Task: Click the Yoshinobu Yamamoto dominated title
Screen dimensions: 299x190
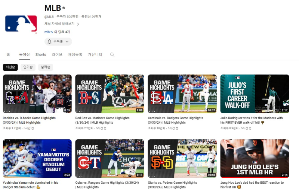Action: click(31, 185)
